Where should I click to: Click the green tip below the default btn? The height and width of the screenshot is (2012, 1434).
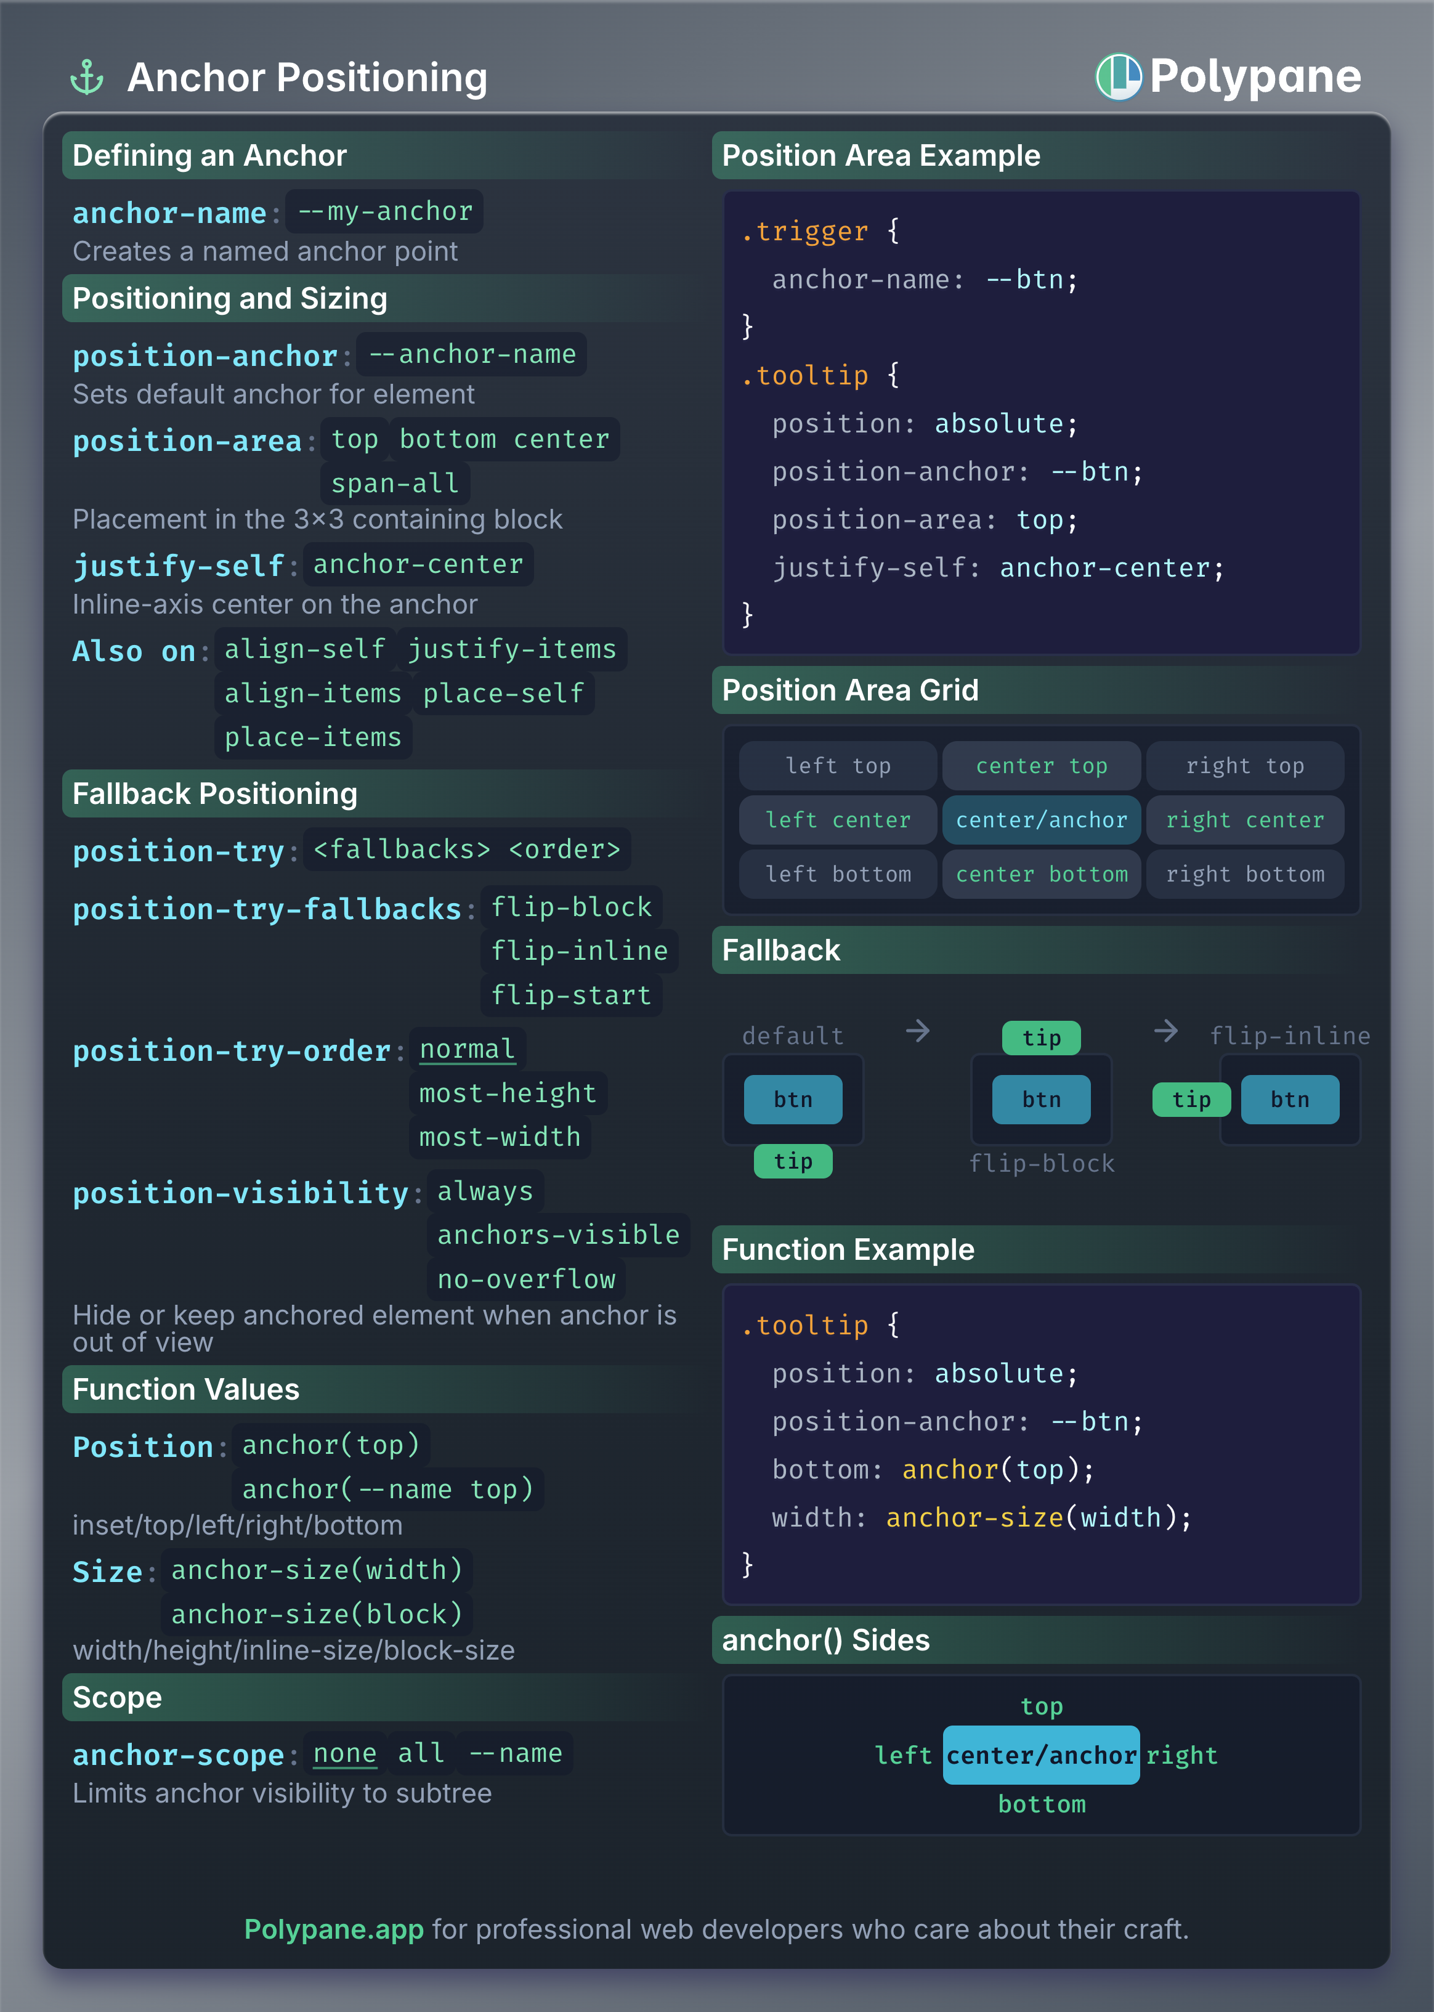point(793,1161)
